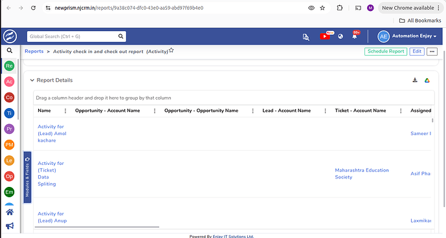446x238 pixels.
Task: Open Enjay IT Solutions Ltd. footer link
Action: [233, 236]
